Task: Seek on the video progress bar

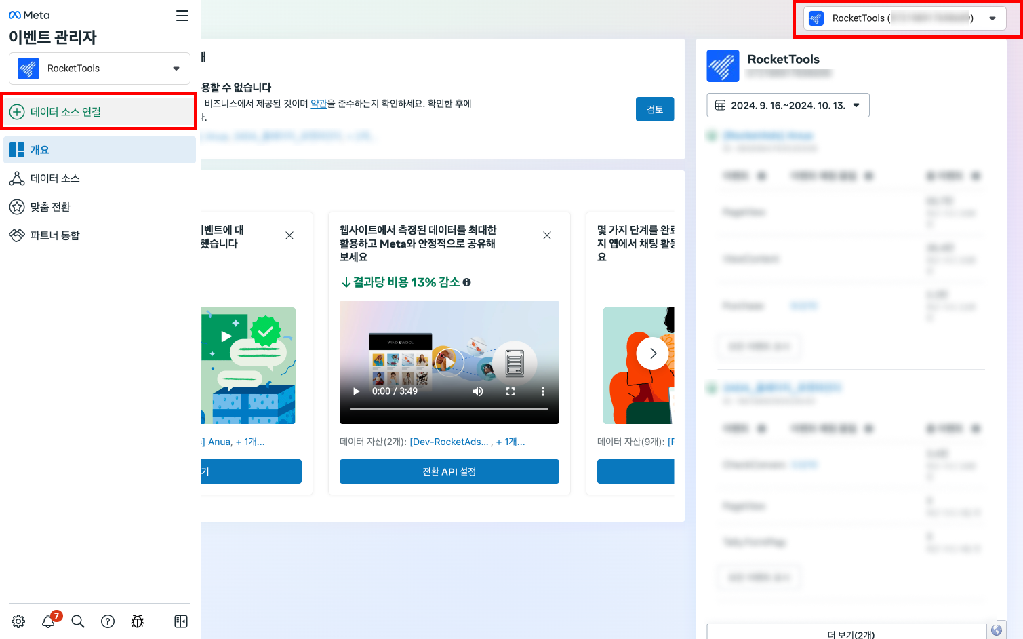Action: [x=449, y=409]
